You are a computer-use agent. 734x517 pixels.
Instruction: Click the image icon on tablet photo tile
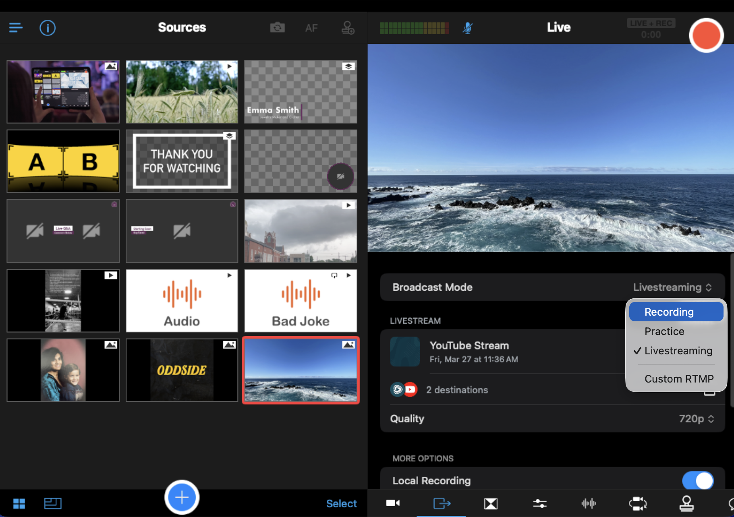pyautogui.click(x=111, y=66)
